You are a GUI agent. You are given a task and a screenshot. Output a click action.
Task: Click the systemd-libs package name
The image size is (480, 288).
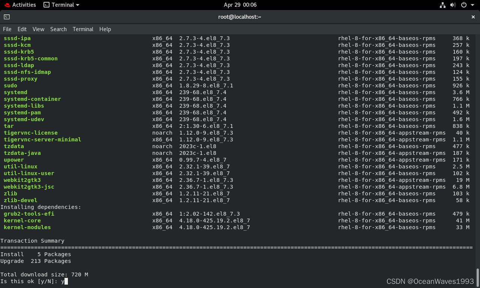click(24, 106)
